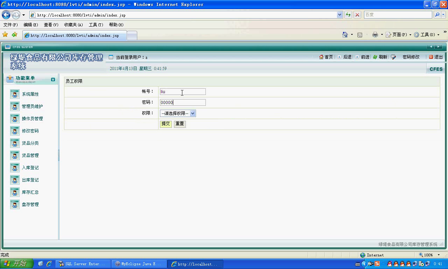Open the 页面 toolbar dropdown
This screenshot has width=448, height=269.
point(399,35)
